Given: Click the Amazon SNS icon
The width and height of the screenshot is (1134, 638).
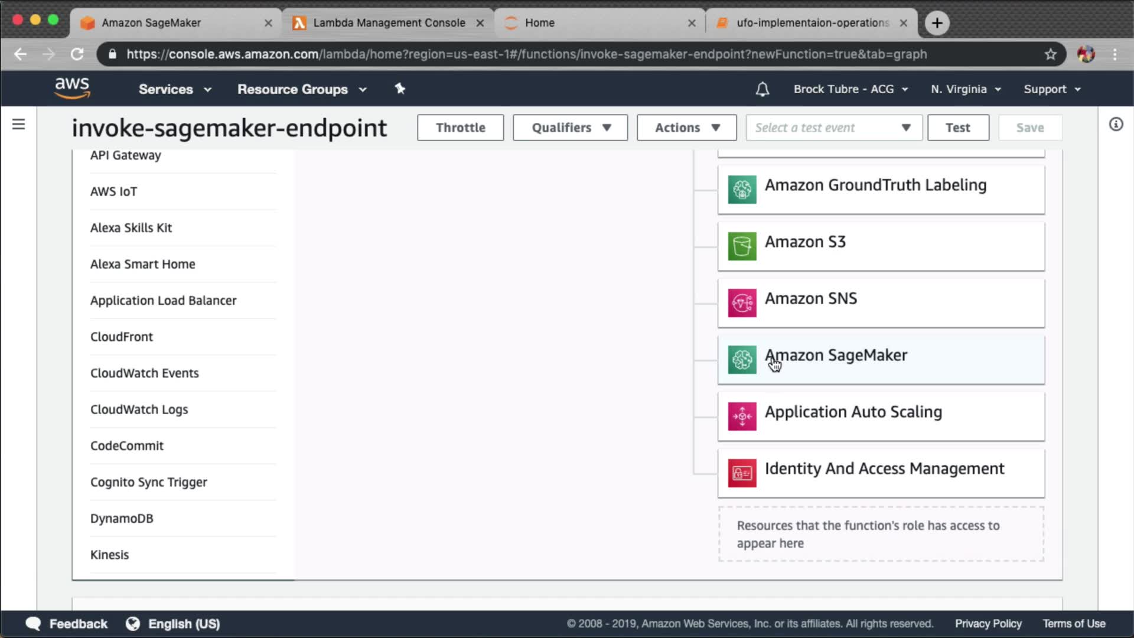Looking at the screenshot, I should [742, 303].
